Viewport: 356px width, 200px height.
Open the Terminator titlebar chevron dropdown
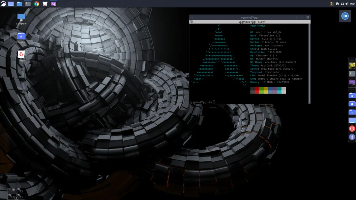coord(192,17)
